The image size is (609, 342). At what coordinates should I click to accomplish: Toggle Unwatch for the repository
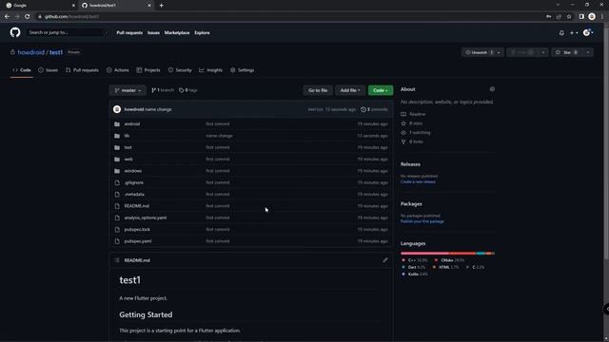[479, 52]
